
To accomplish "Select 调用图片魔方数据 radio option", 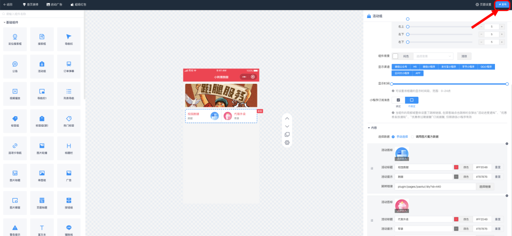I will pyautogui.click(x=414, y=136).
